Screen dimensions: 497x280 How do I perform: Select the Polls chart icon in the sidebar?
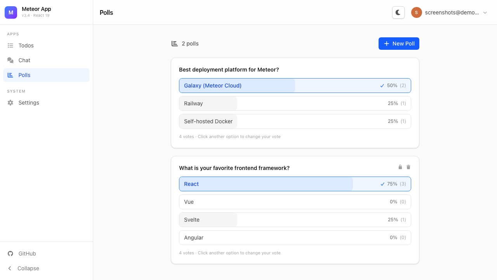pos(10,75)
